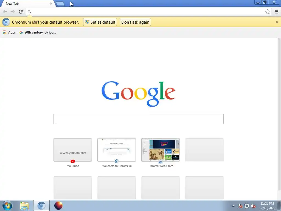The image size is (281, 211).
Task: Click the Chromium logo in the infobar
Action: 6,22
